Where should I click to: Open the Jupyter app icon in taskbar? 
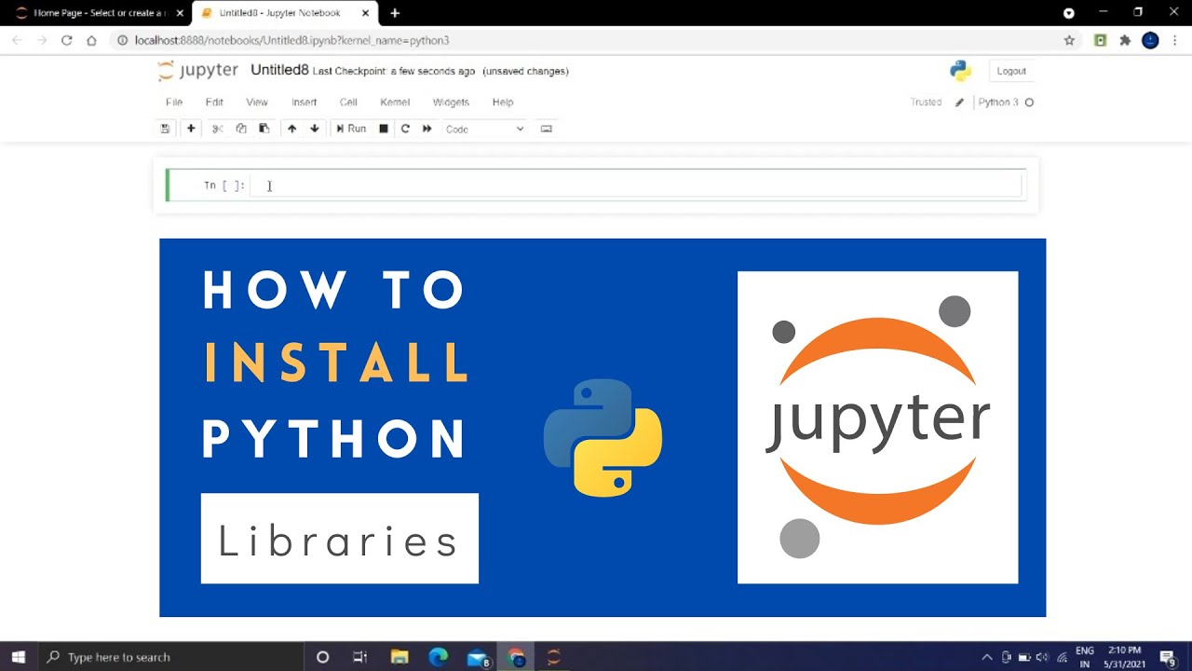pyautogui.click(x=554, y=657)
